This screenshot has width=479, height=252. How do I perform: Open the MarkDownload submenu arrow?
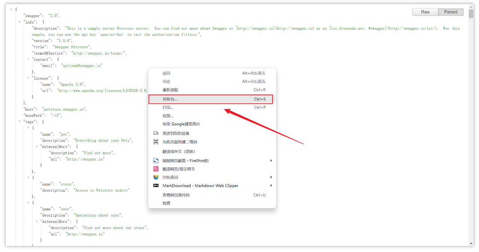[x=272, y=185]
